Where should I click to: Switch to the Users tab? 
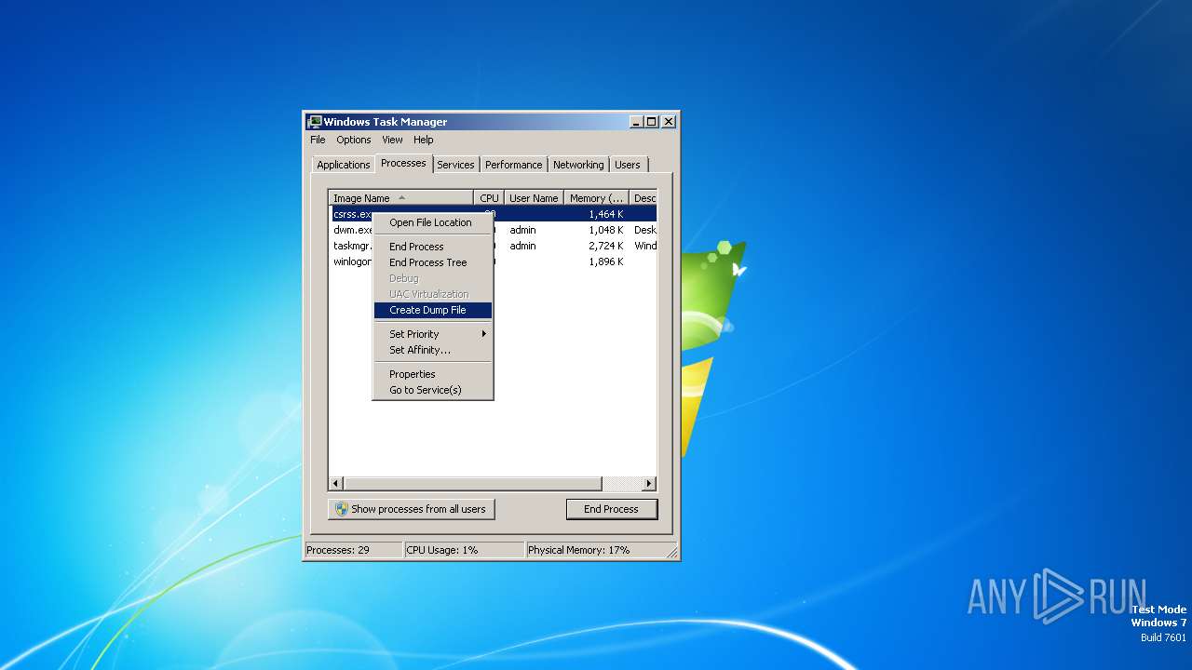628,165
